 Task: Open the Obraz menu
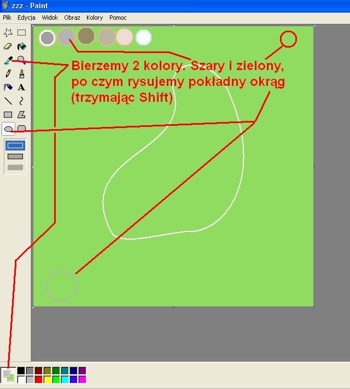(72, 18)
